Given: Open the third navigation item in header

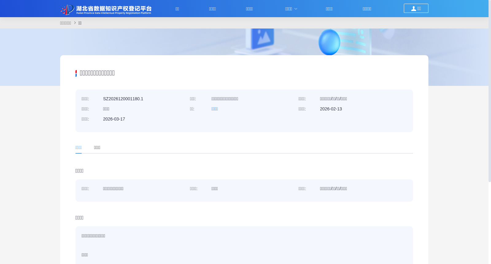Looking at the screenshot, I should (249, 9).
